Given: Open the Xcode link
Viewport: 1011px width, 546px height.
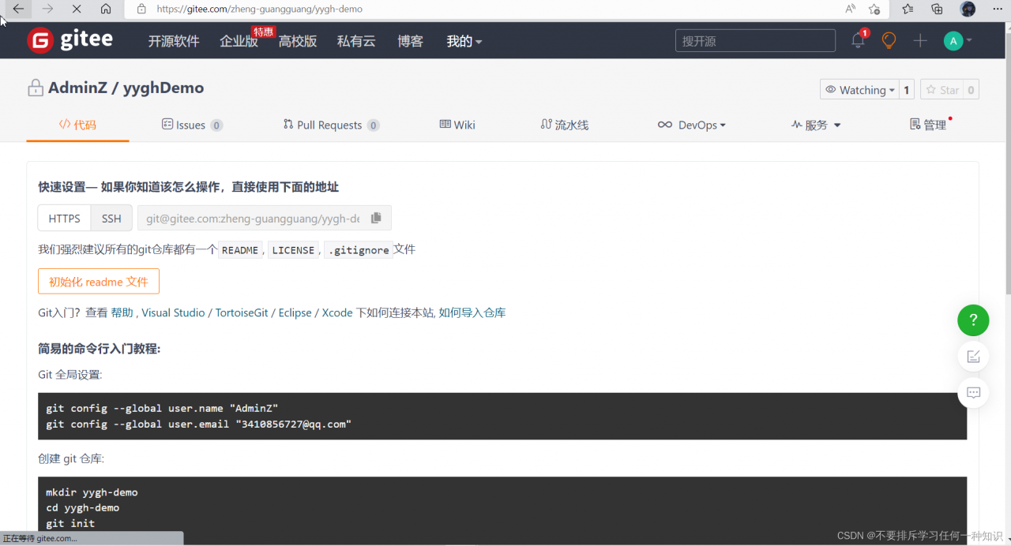Looking at the screenshot, I should (337, 312).
